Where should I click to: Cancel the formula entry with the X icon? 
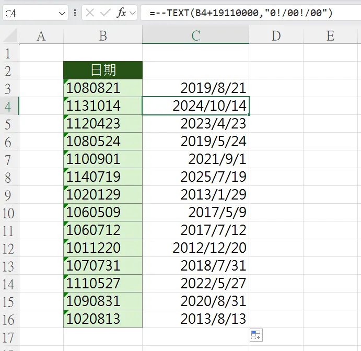pyautogui.click(x=89, y=13)
